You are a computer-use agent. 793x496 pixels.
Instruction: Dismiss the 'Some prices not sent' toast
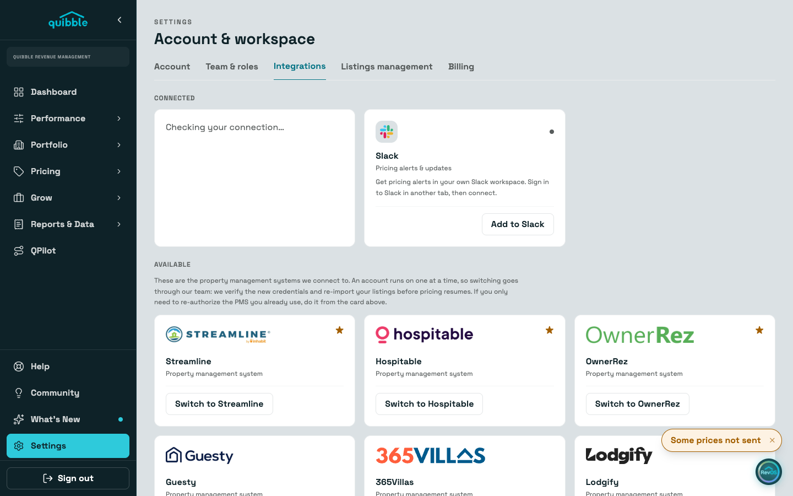tap(772, 440)
